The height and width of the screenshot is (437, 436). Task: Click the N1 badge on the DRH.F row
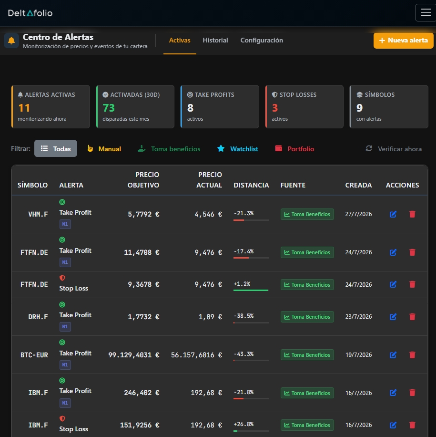[65, 327]
